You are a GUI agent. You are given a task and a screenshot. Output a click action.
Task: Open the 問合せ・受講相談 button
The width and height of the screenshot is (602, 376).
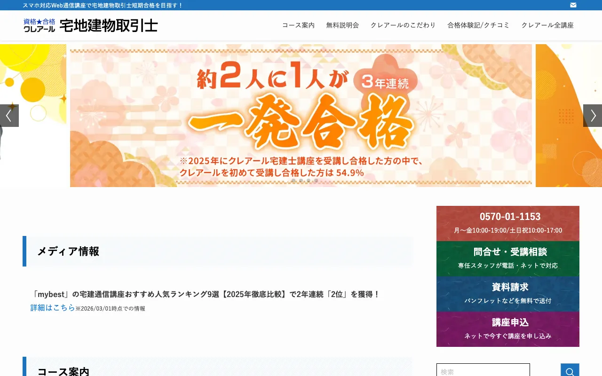[x=508, y=258]
